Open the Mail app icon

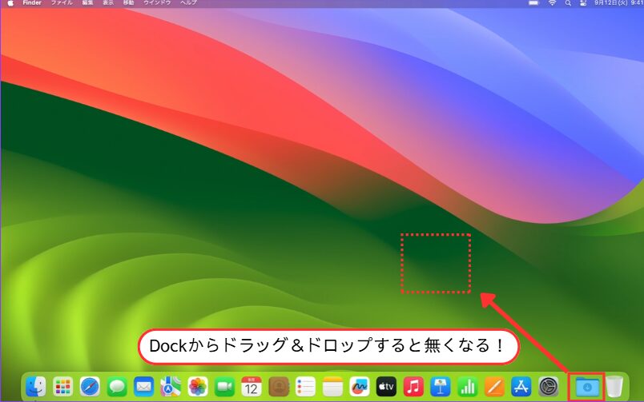pos(144,387)
